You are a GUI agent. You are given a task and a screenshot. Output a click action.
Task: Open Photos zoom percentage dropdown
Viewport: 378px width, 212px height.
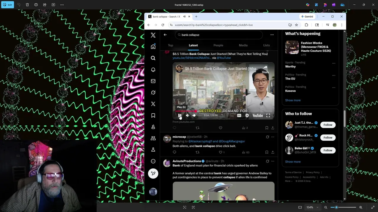point(312,207)
